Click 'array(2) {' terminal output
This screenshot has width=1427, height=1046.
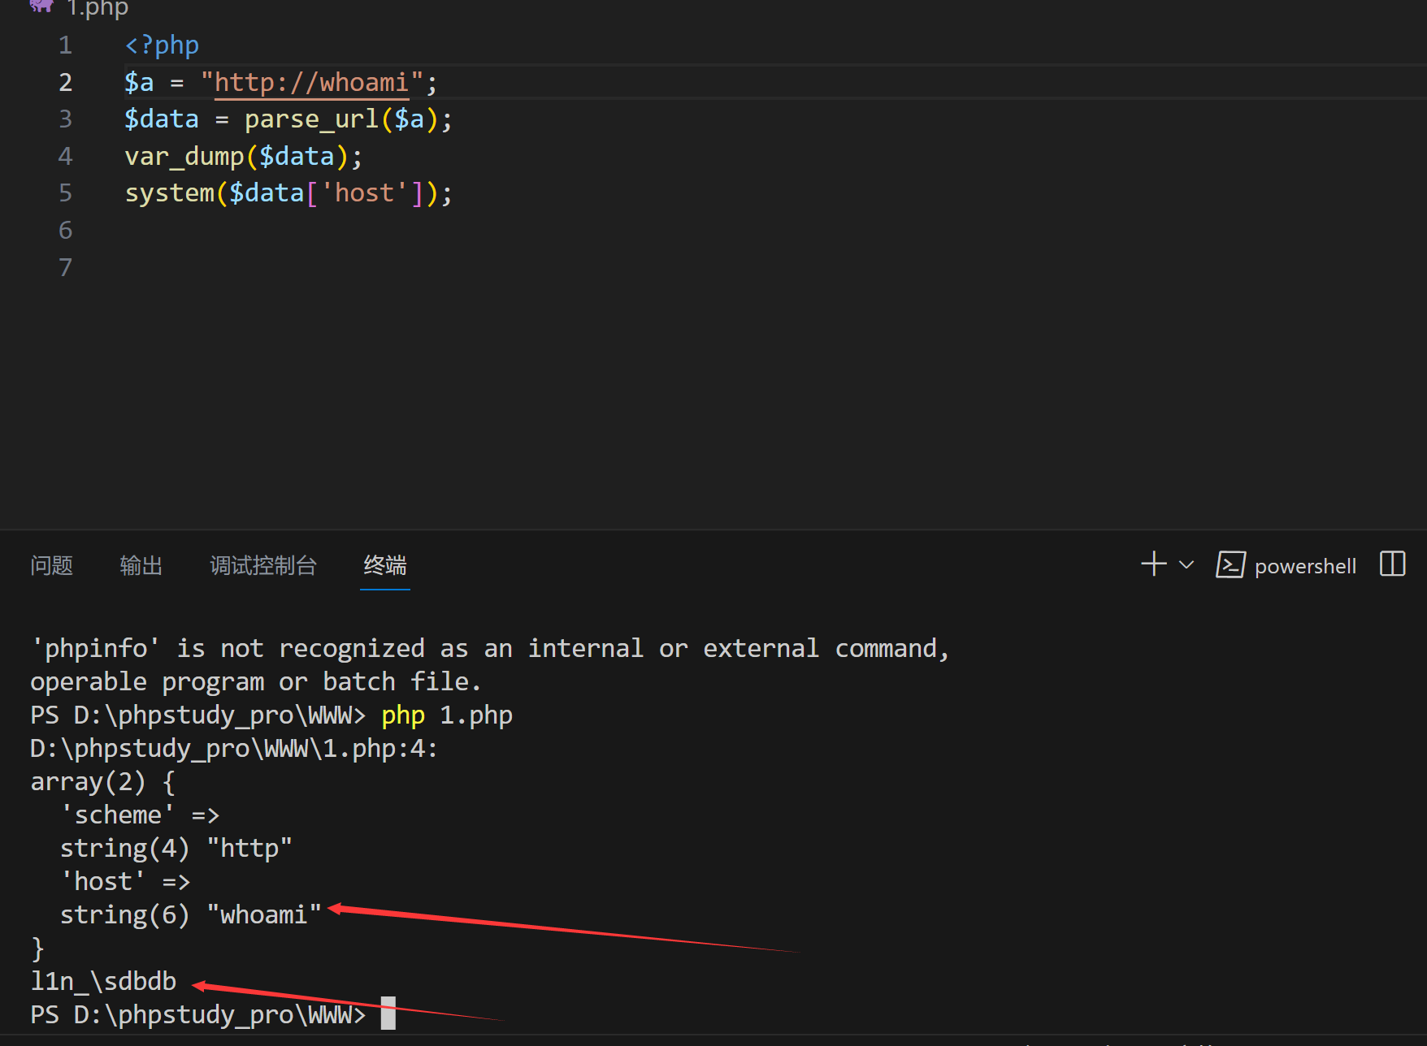pyautogui.click(x=103, y=782)
